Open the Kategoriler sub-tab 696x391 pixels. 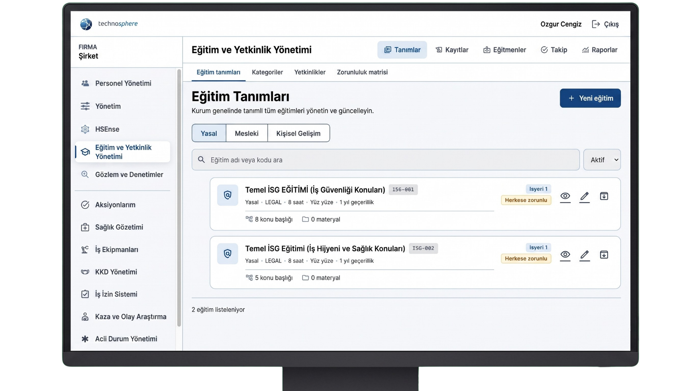267,72
